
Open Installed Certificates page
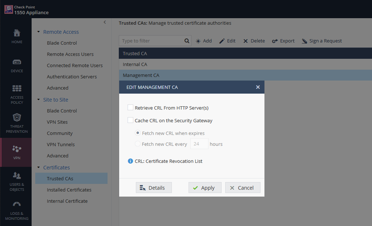[x=69, y=190]
